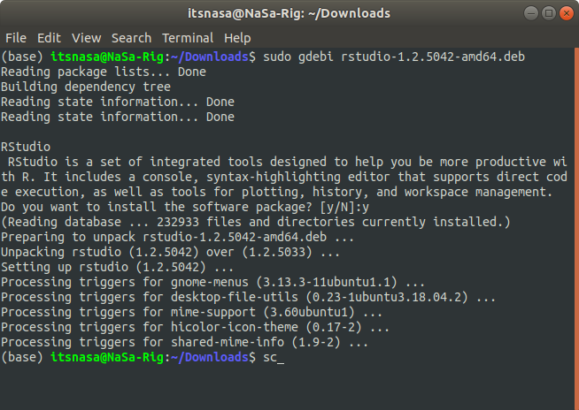Image resolution: width=579 pixels, height=410 pixels.
Task: Click the 'Setting up rstudio' output line
Action: 117,267
